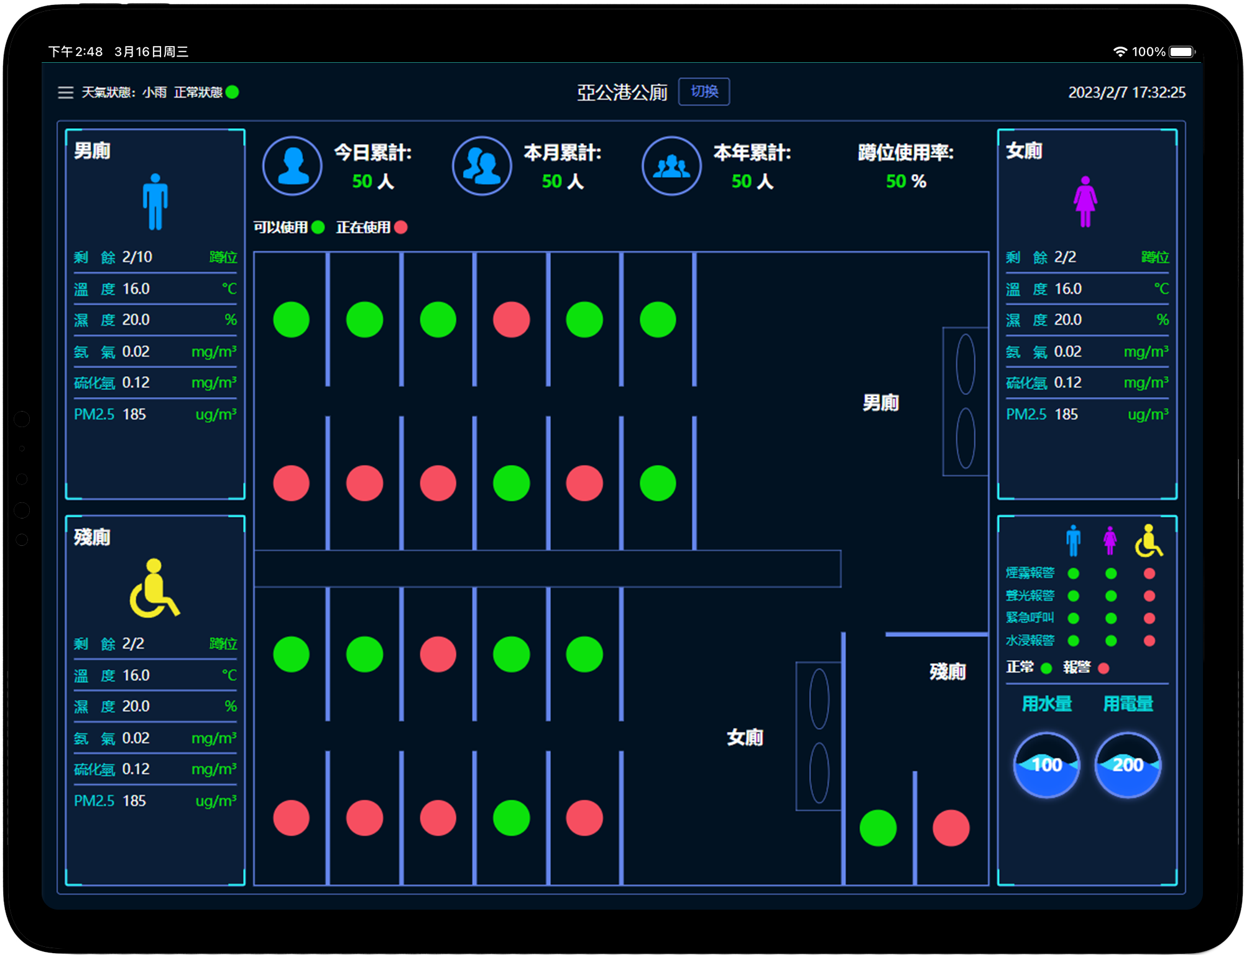
Task: Click the green status dot next to 正常狀態
Action: 233,93
